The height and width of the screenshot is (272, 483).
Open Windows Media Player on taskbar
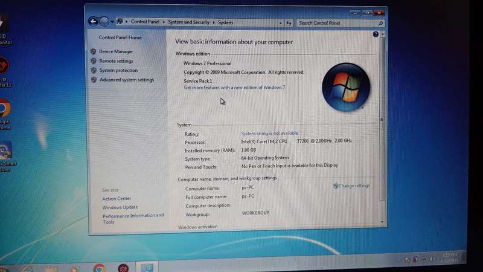pos(74,269)
